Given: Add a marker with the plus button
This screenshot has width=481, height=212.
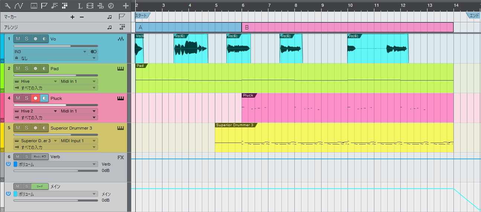Looking at the screenshot, I should coord(72,17).
